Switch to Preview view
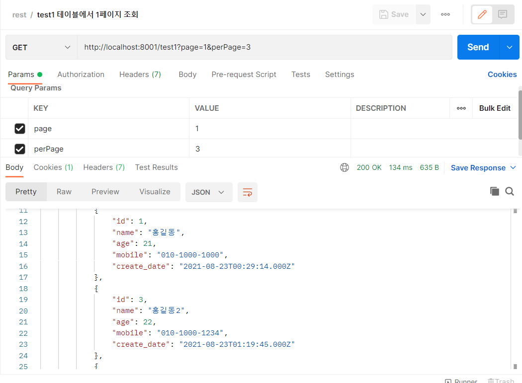 point(105,192)
